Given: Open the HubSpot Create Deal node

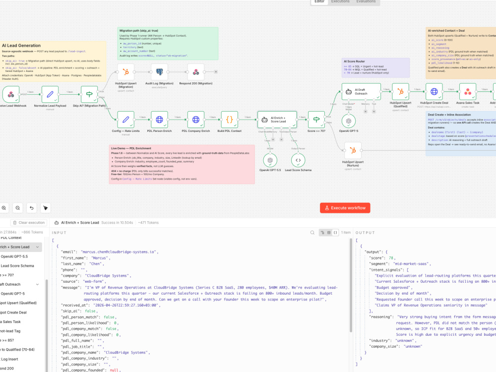Looking at the screenshot, I should pos(434,92).
